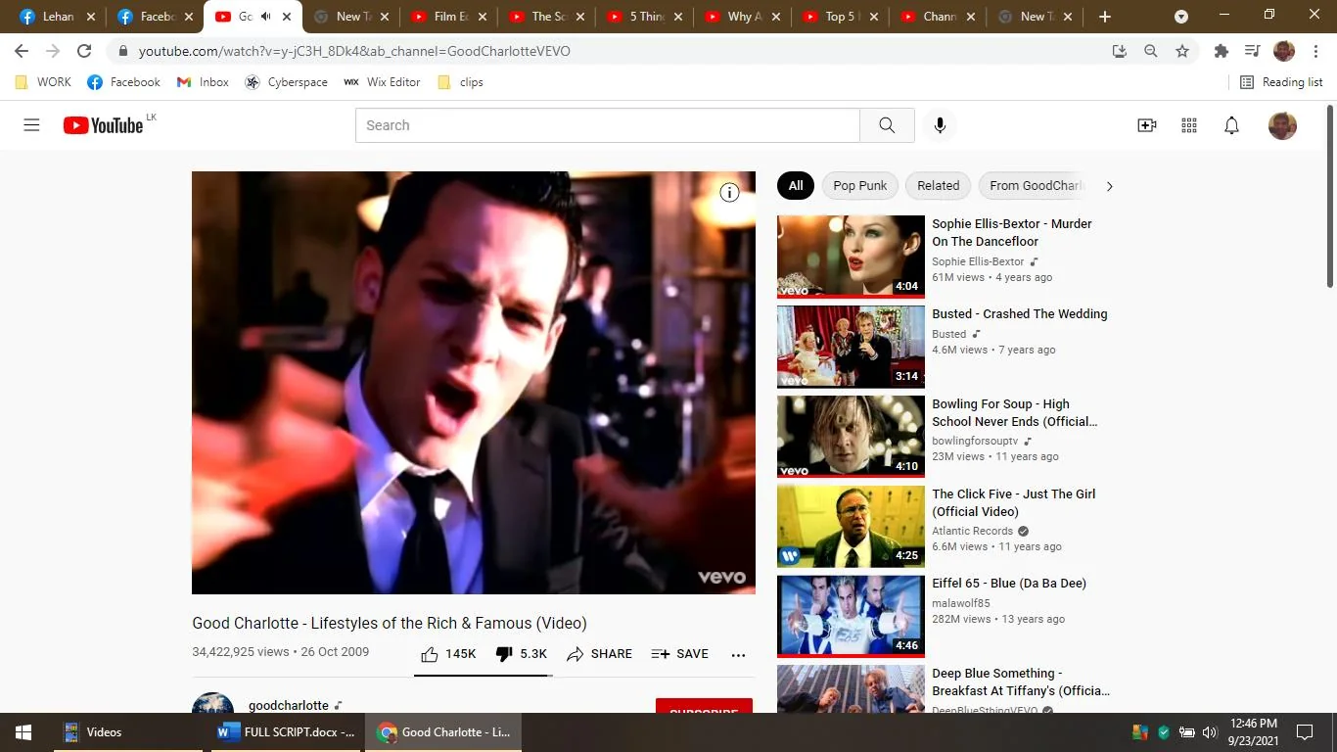Open the taskbar volume control
Image resolution: width=1337 pixels, height=752 pixels.
(1210, 732)
